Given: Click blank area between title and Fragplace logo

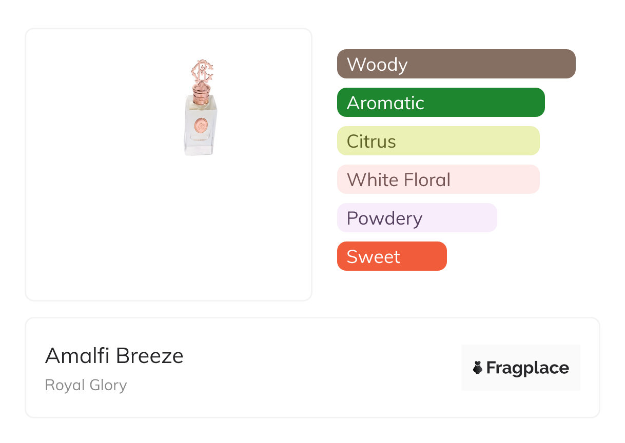Looking at the screenshot, I should (323, 368).
